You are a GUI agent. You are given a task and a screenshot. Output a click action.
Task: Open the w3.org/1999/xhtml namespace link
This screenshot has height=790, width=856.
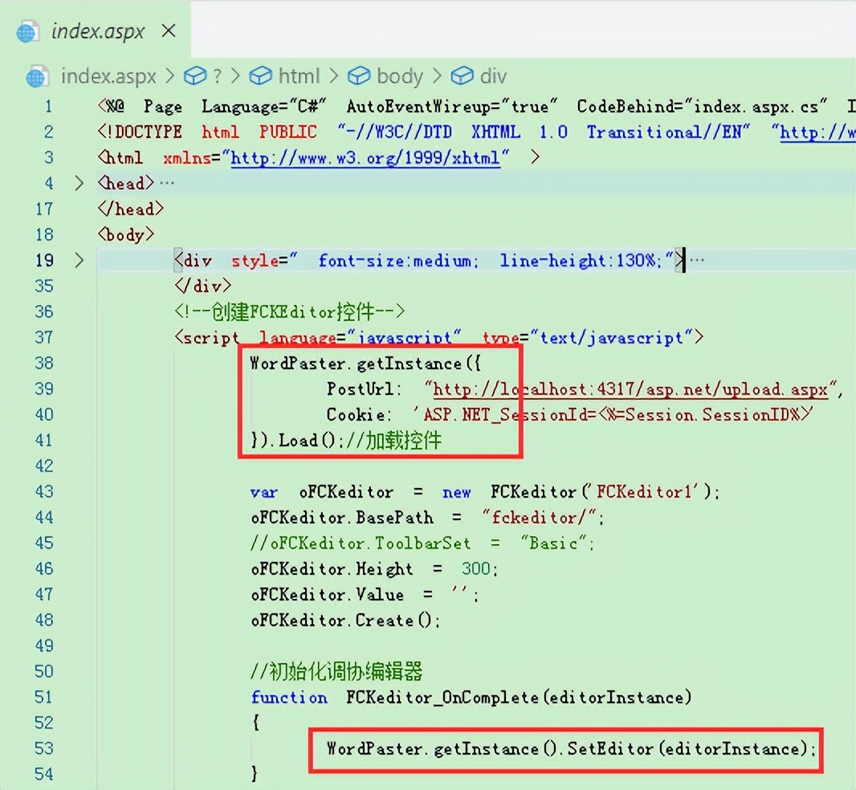click(365, 158)
